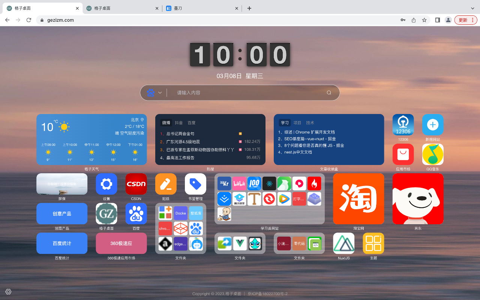Open the 12306 railway app icon

[x=403, y=124]
